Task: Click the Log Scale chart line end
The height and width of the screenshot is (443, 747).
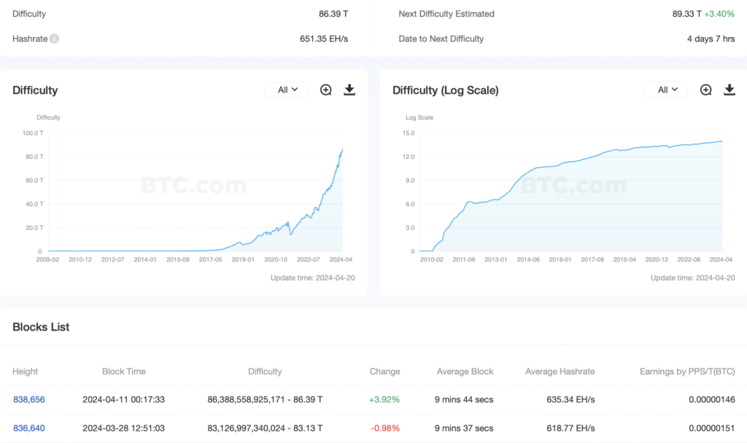Action: [722, 142]
